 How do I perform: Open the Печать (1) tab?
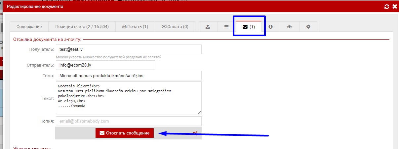(135, 27)
